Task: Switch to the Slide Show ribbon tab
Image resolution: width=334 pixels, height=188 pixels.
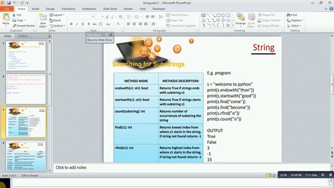Action: 110,9
